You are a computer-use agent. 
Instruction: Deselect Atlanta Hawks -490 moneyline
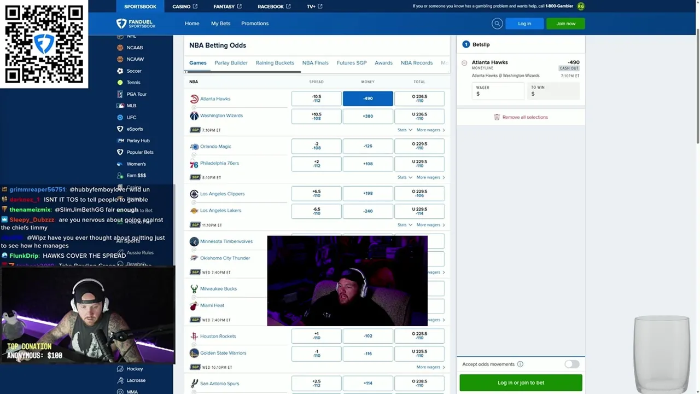coord(367,99)
